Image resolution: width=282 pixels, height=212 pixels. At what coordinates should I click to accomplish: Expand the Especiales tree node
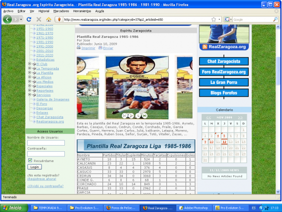click(30, 86)
